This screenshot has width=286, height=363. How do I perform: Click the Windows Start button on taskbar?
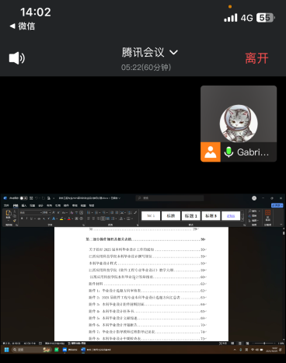pos(7,350)
